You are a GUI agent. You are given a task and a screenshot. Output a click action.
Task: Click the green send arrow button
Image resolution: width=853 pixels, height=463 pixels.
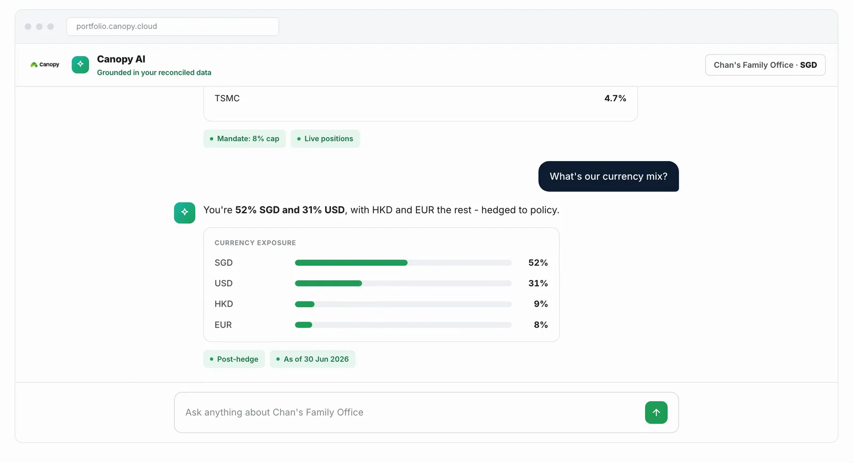656,412
